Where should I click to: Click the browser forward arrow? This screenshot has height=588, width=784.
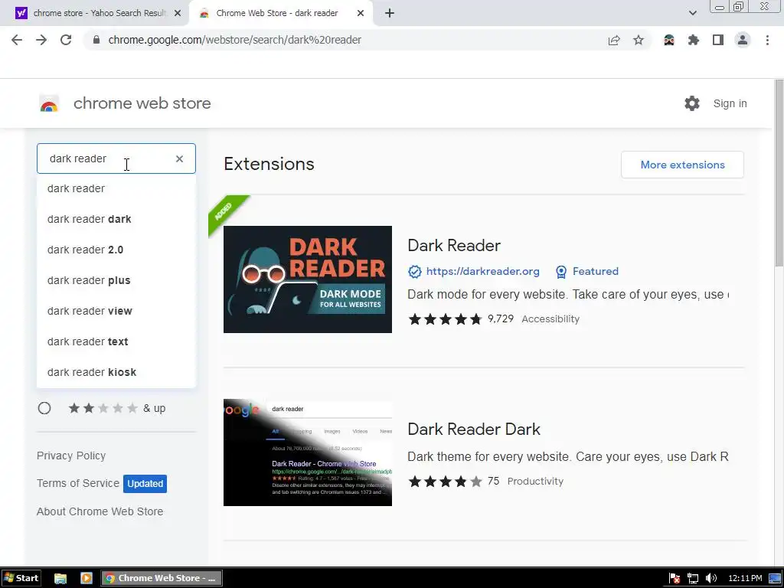(x=41, y=40)
